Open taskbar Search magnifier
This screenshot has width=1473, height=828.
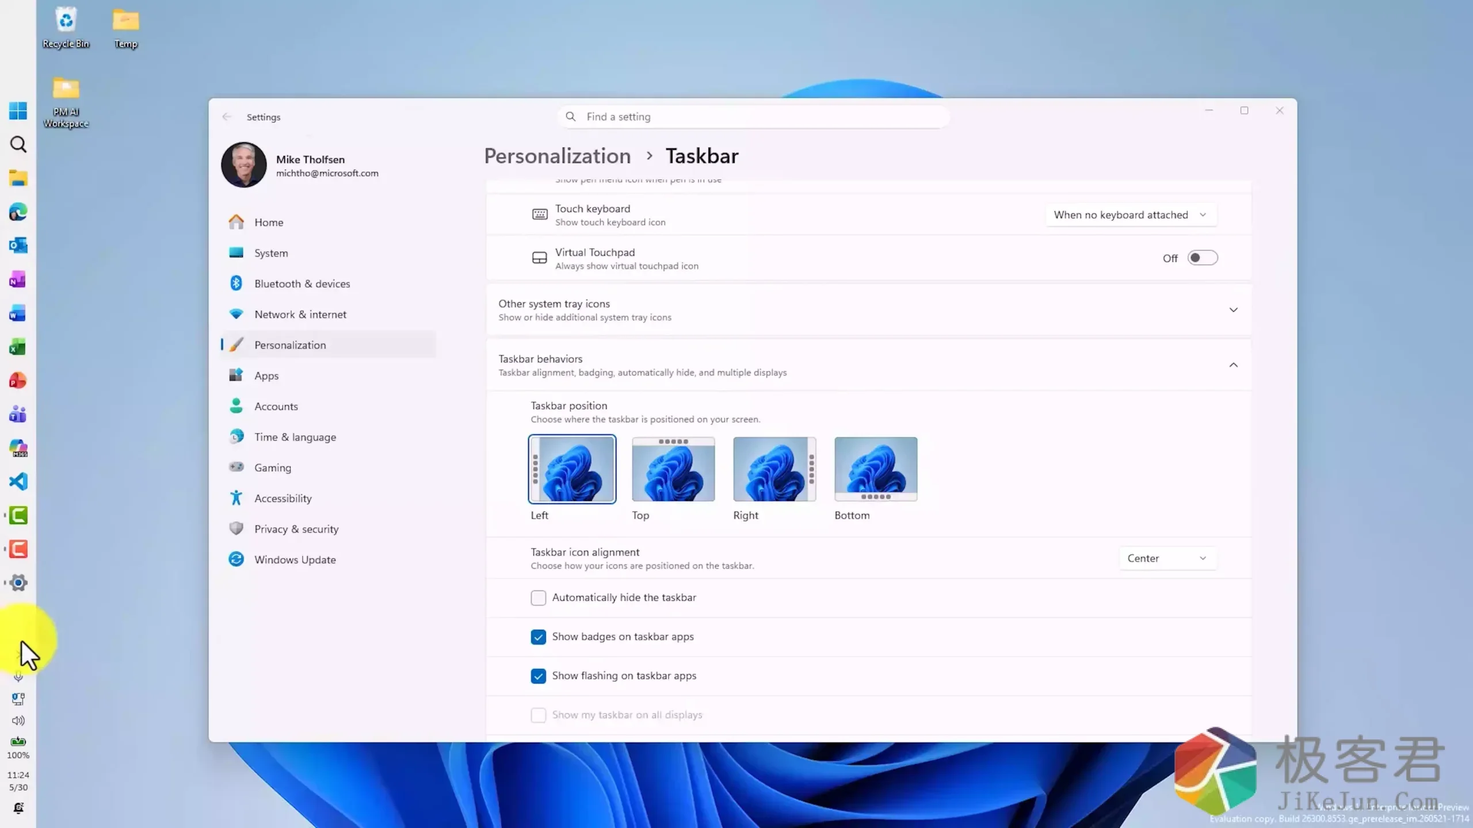click(18, 144)
